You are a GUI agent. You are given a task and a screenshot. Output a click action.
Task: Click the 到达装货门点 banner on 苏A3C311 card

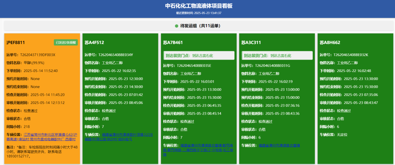pyautogui.click(x=277, y=56)
